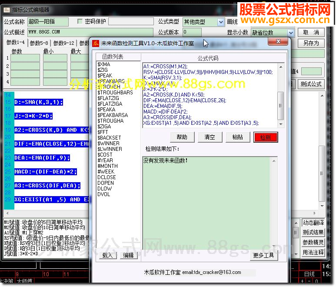Select DVOL in function list
This screenshot has width=336, height=287.
[104, 194]
